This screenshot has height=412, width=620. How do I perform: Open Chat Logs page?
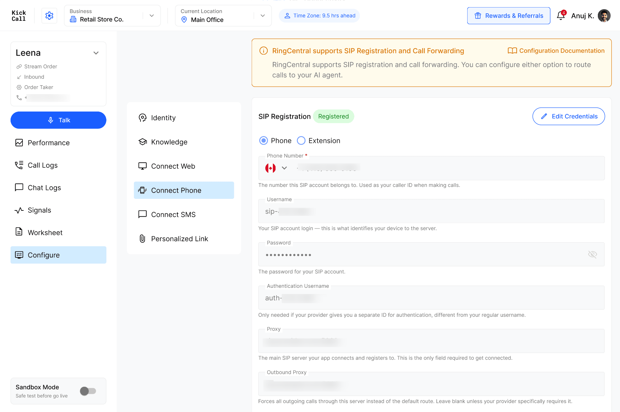click(58, 188)
